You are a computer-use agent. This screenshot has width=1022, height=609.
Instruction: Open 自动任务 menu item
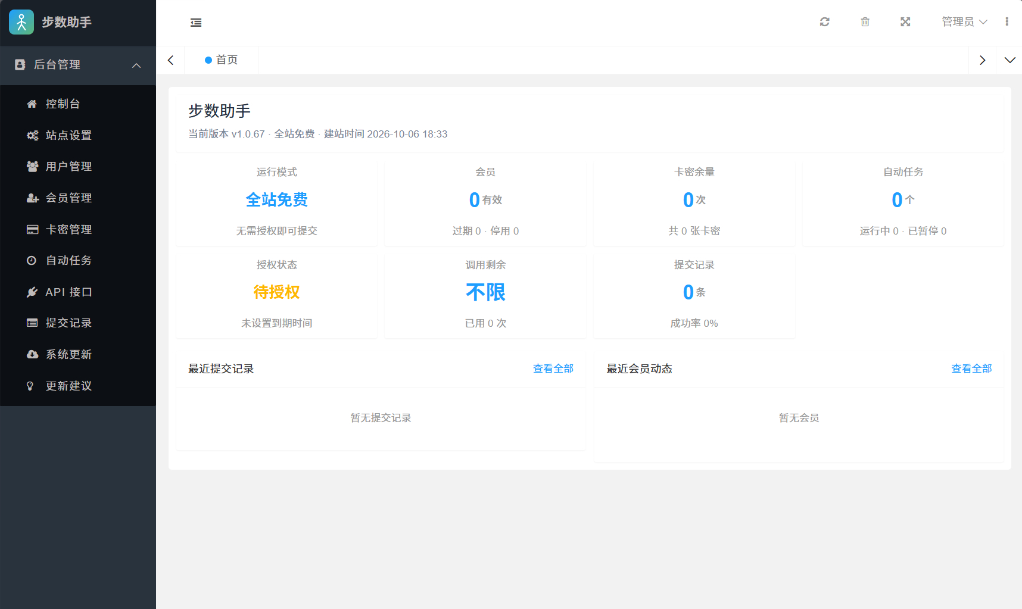(78, 261)
